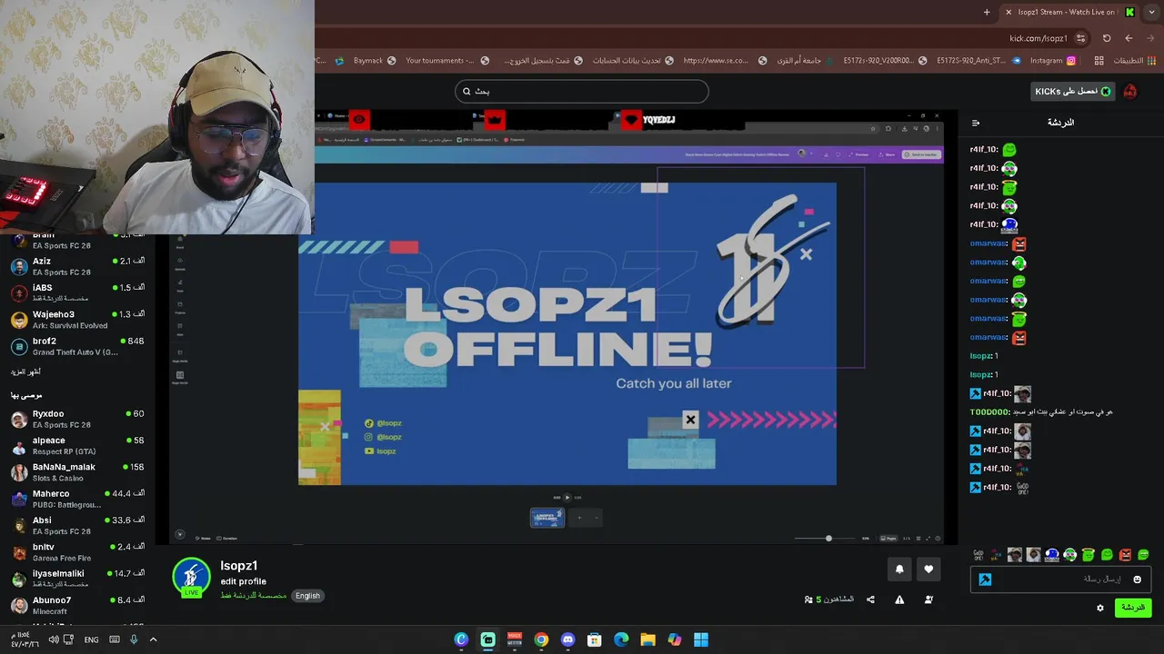
Task: Click the green 'الدردشة' send button
Action: pos(1133,608)
